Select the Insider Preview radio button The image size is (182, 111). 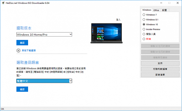(144, 29)
